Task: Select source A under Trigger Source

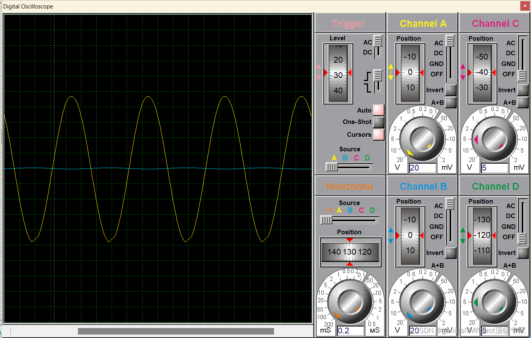Action: 334,158
